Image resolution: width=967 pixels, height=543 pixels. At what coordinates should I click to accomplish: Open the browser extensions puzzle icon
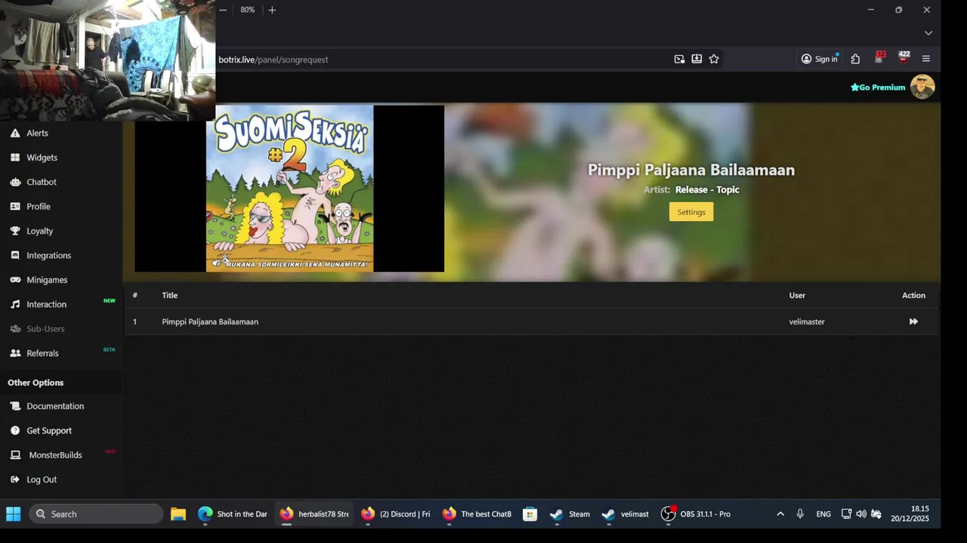855,59
